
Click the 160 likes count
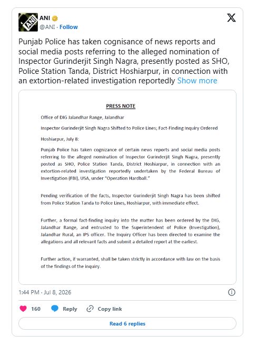(36, 309)
